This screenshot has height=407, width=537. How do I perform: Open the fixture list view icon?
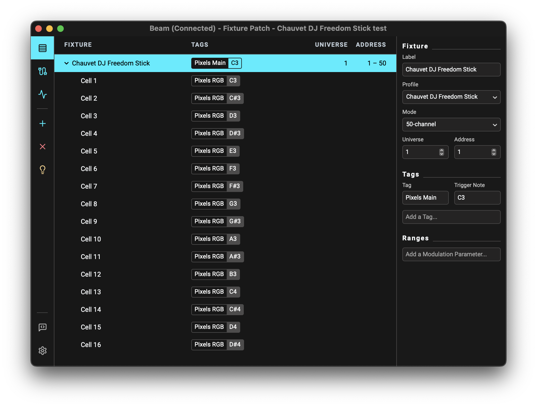[42, 48]
